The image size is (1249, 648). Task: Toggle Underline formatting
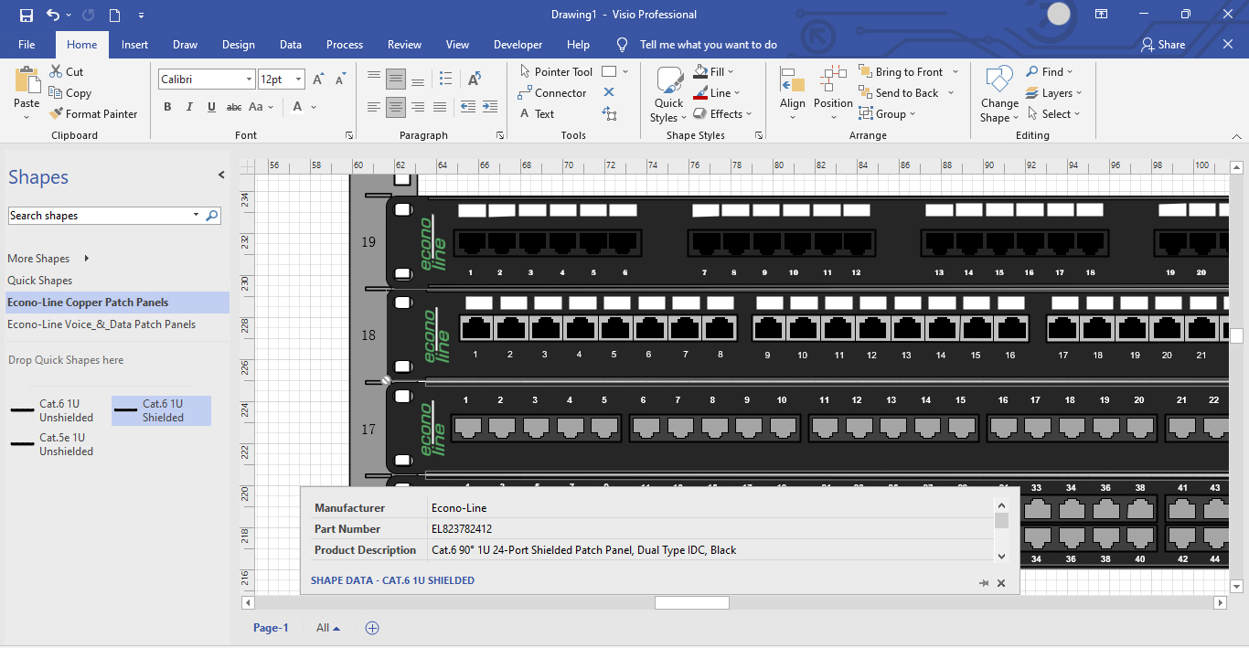[x=211, y=107]
